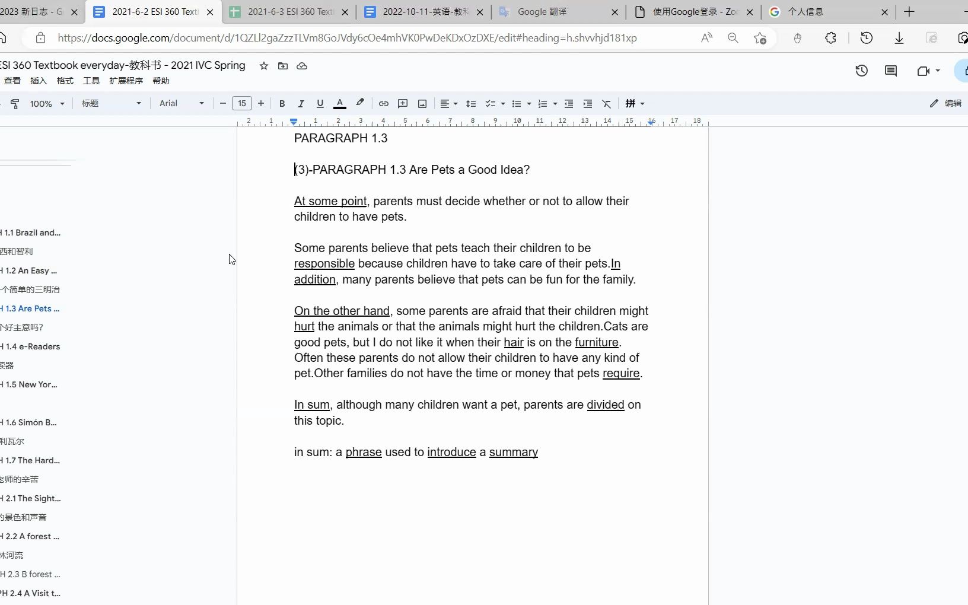View cloud save status icon

(302, 66)
